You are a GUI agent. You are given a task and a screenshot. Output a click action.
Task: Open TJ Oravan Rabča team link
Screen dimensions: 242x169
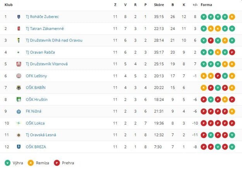pyautogui.click(x=40, y=52)
